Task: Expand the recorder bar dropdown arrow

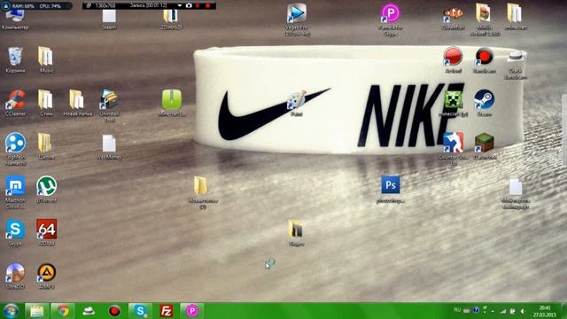Action: click(179, 6)
